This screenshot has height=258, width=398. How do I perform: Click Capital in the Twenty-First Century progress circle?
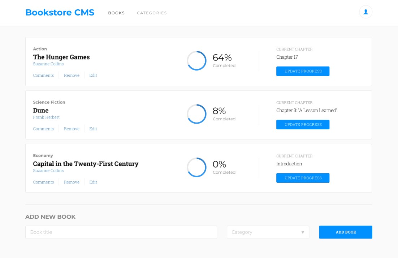196,167
